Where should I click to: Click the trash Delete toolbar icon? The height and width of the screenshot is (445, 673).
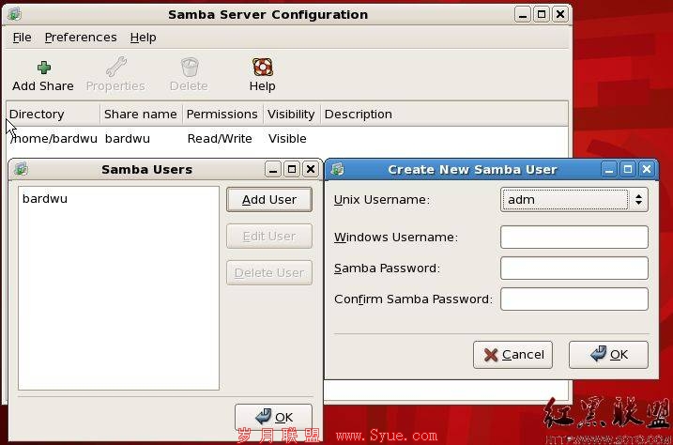[x=190, y=68]
